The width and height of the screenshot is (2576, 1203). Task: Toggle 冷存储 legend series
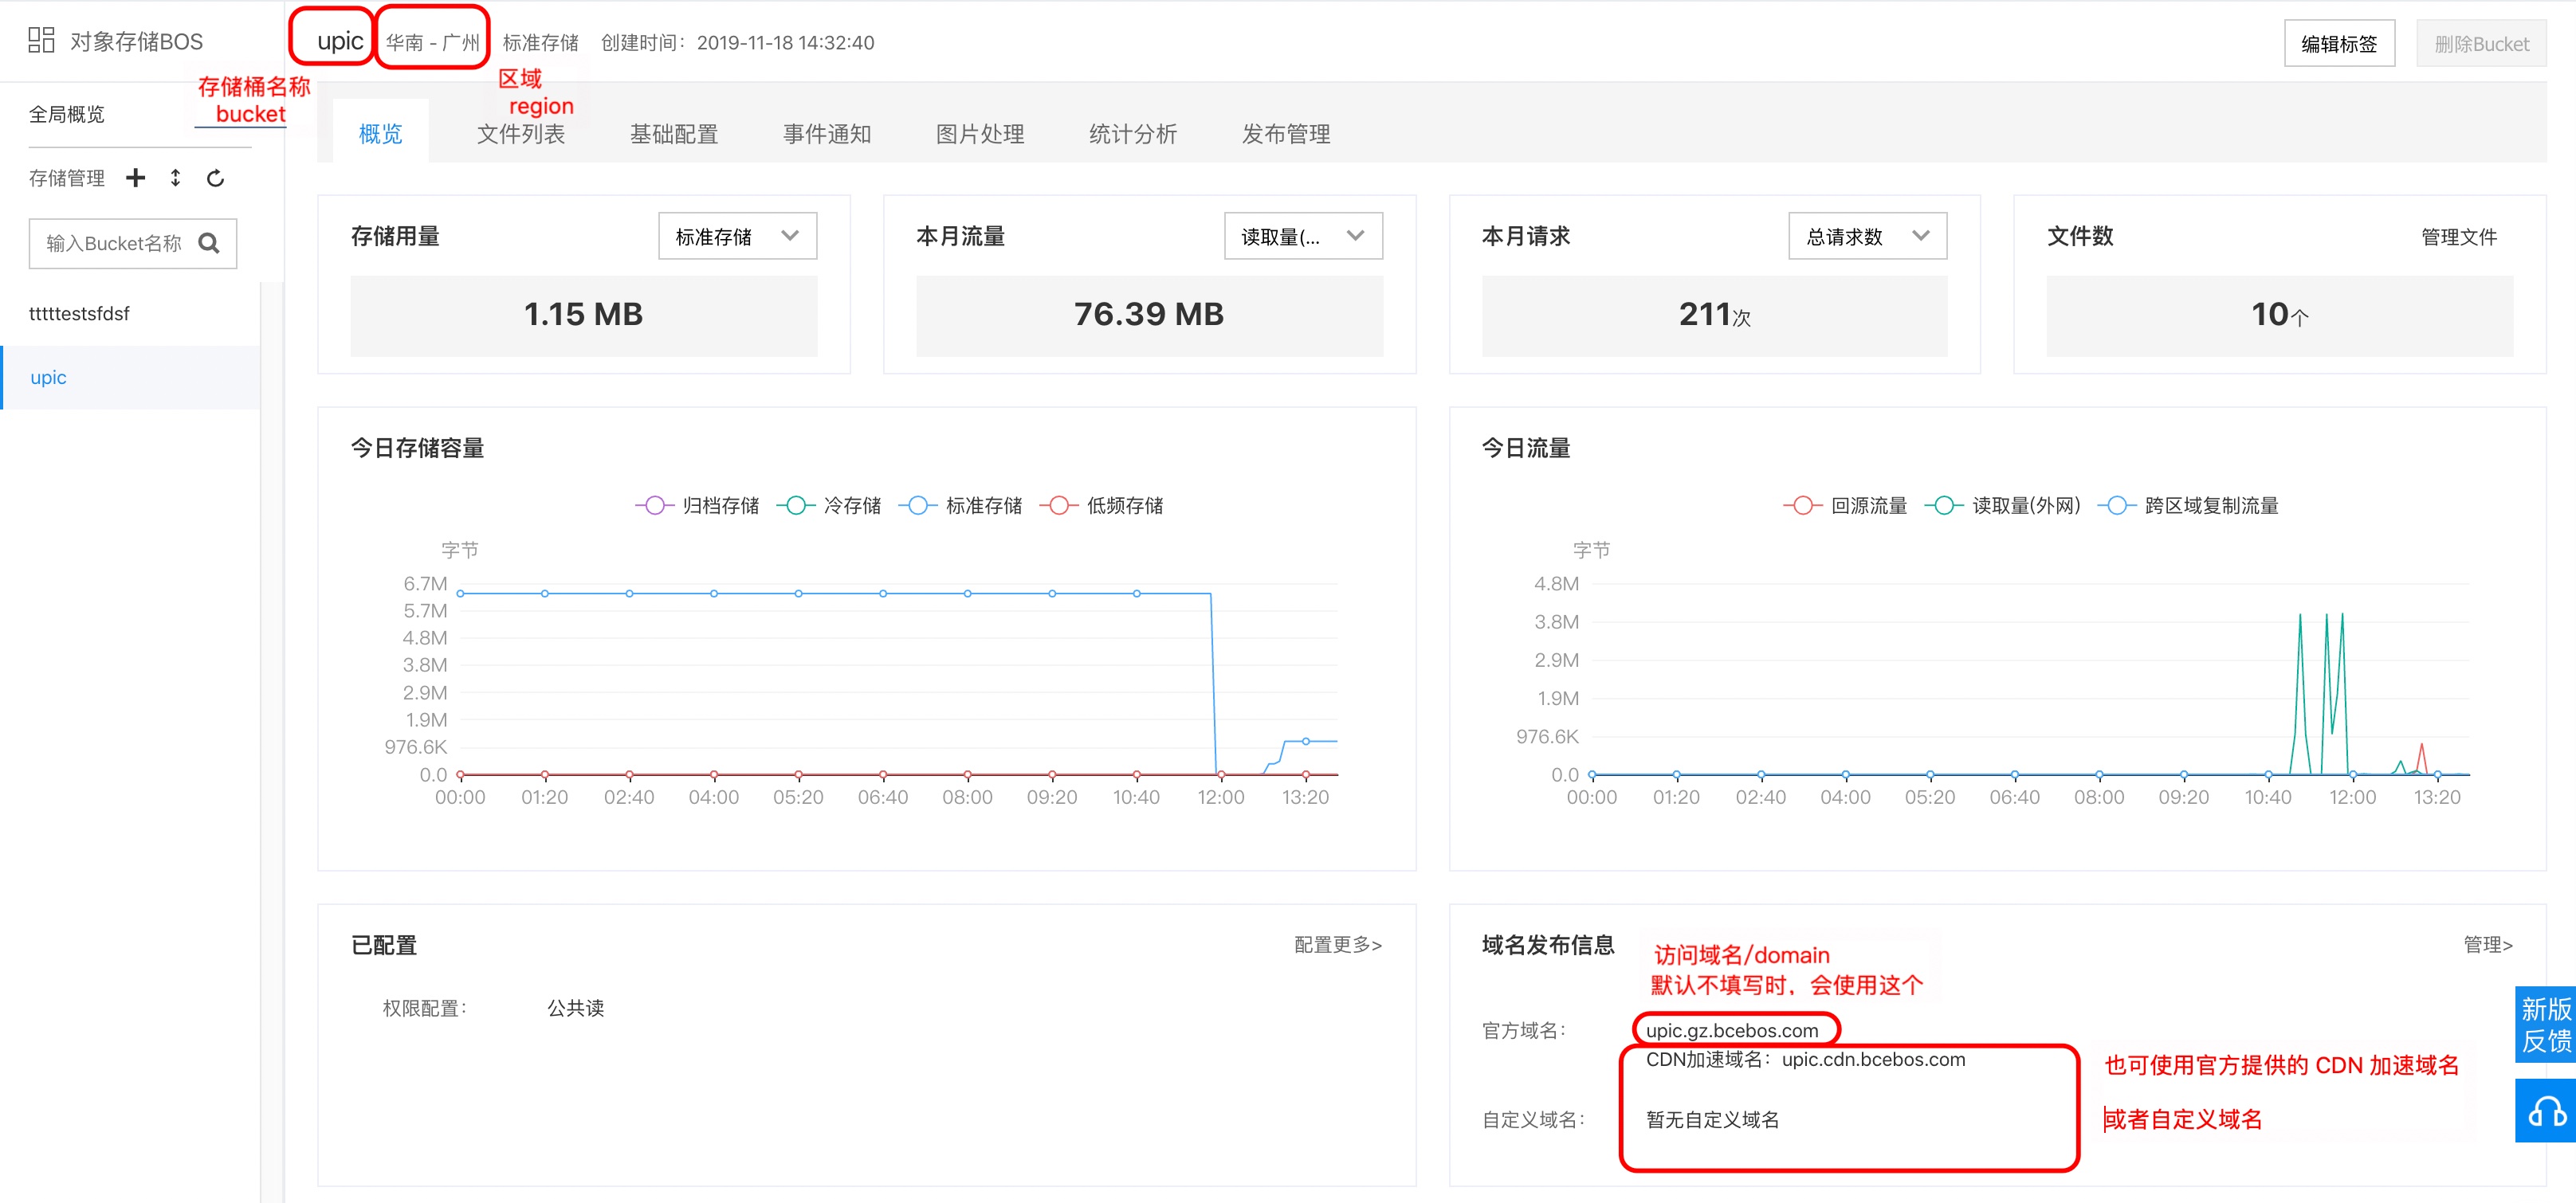pos(829,506)
